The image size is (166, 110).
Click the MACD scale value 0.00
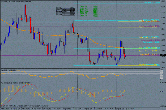[x=162, y=91]
